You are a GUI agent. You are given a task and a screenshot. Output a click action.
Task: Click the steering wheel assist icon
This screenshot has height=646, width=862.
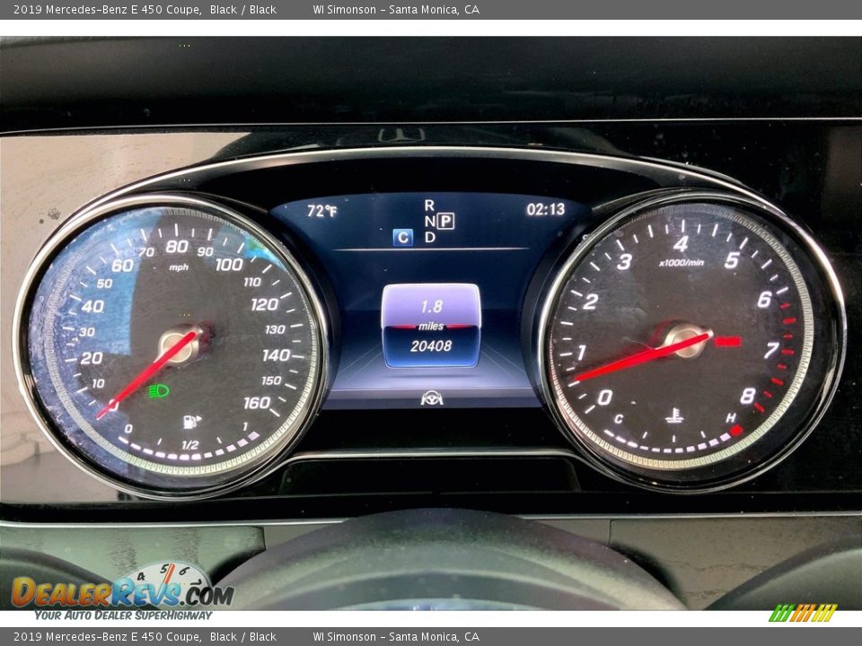[432, 398]
